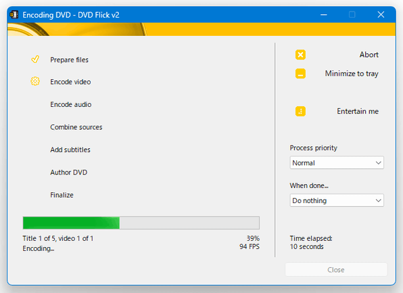Click the greyed-out Close button

pyautogui.click(x=336, y=269)
